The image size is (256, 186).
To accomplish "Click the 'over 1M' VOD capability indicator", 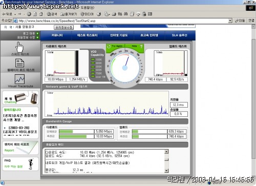I will coord(98,77).
